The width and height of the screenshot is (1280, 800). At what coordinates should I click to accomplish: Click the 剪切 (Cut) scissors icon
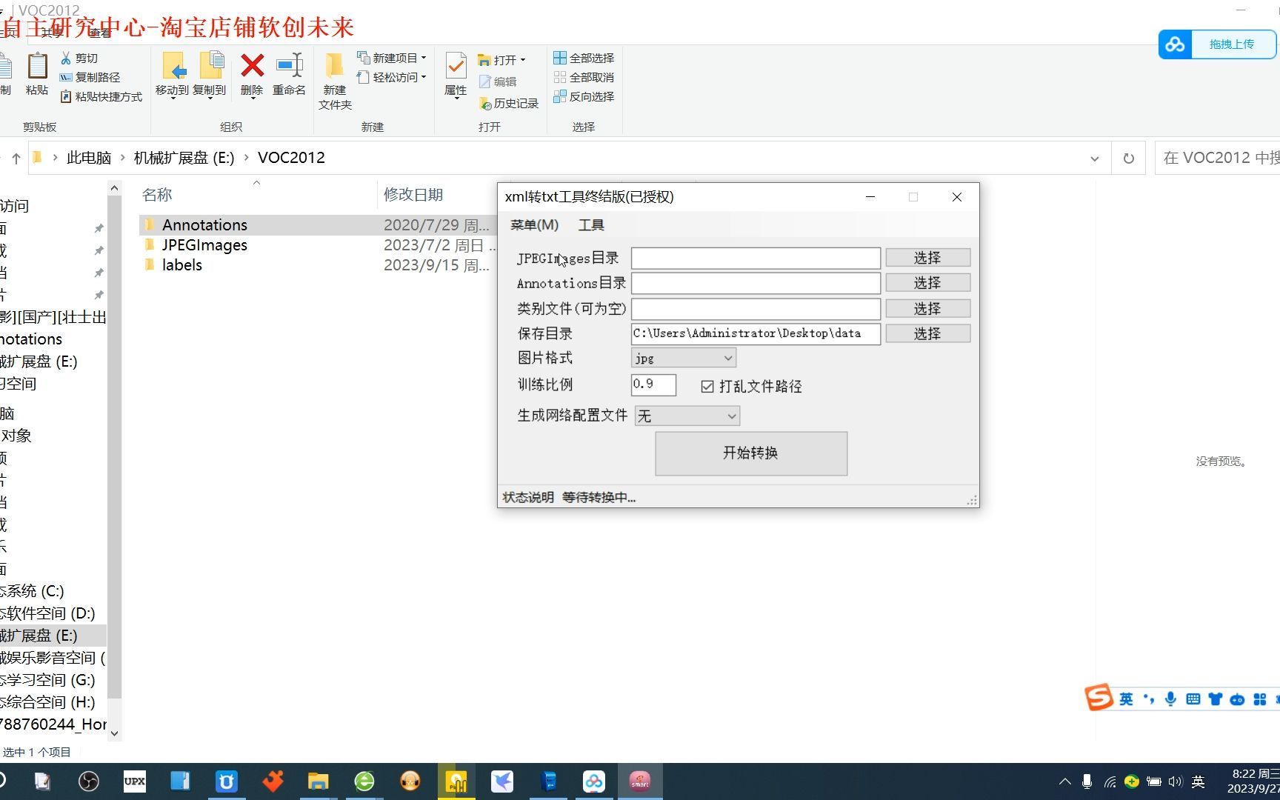coord(65,57)
